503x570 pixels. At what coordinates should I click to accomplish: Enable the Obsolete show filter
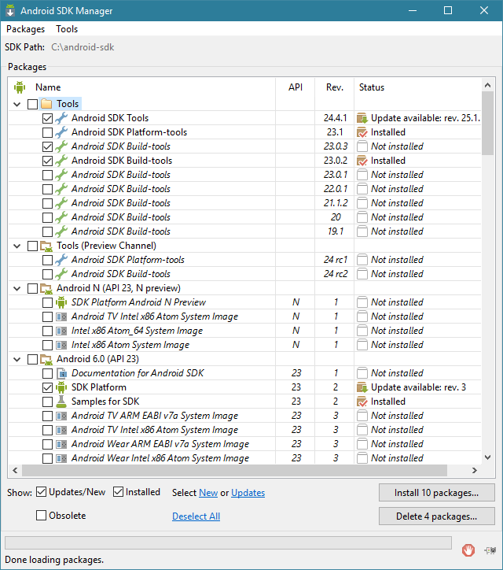coord(42,516)
